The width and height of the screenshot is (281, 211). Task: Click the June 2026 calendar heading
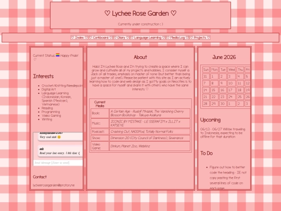coord(224,57)
